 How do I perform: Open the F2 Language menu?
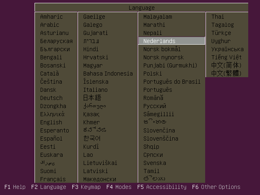click(x=48, y=187)
